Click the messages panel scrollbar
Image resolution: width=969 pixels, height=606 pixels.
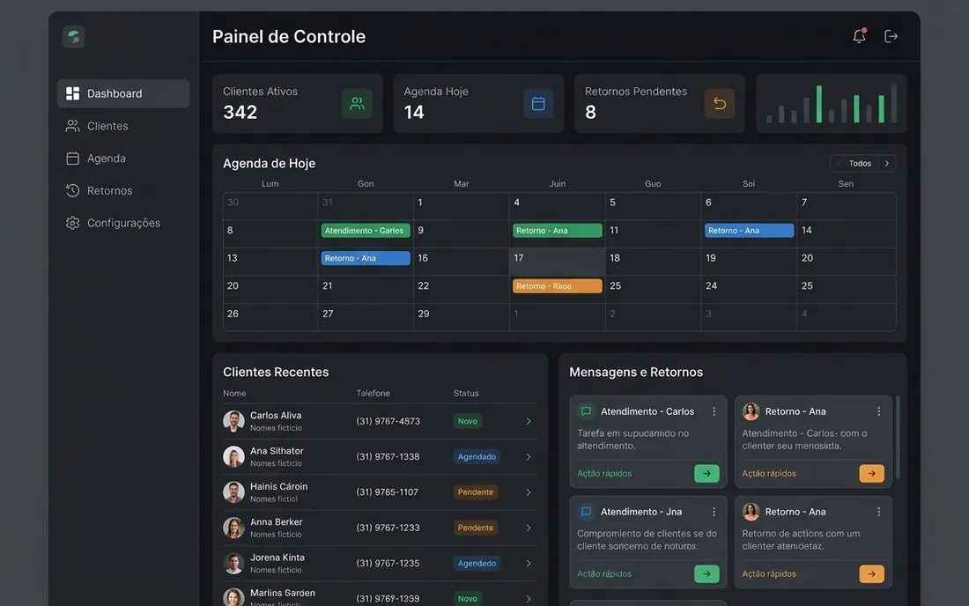coord(898,438)
